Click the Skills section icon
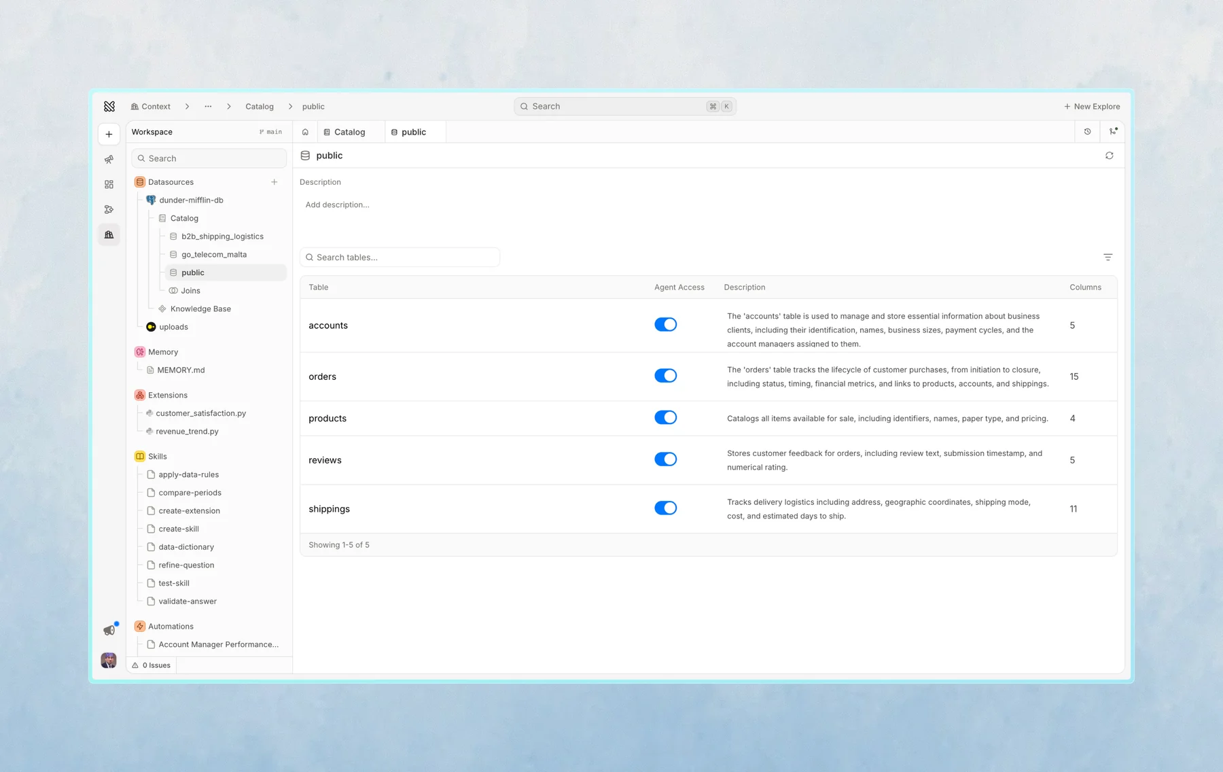Screen dimensions: 1223x772 pyautogui.click(x=140, y=457)
